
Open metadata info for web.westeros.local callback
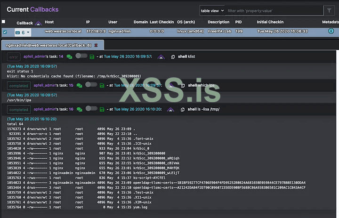pos(331,32)
